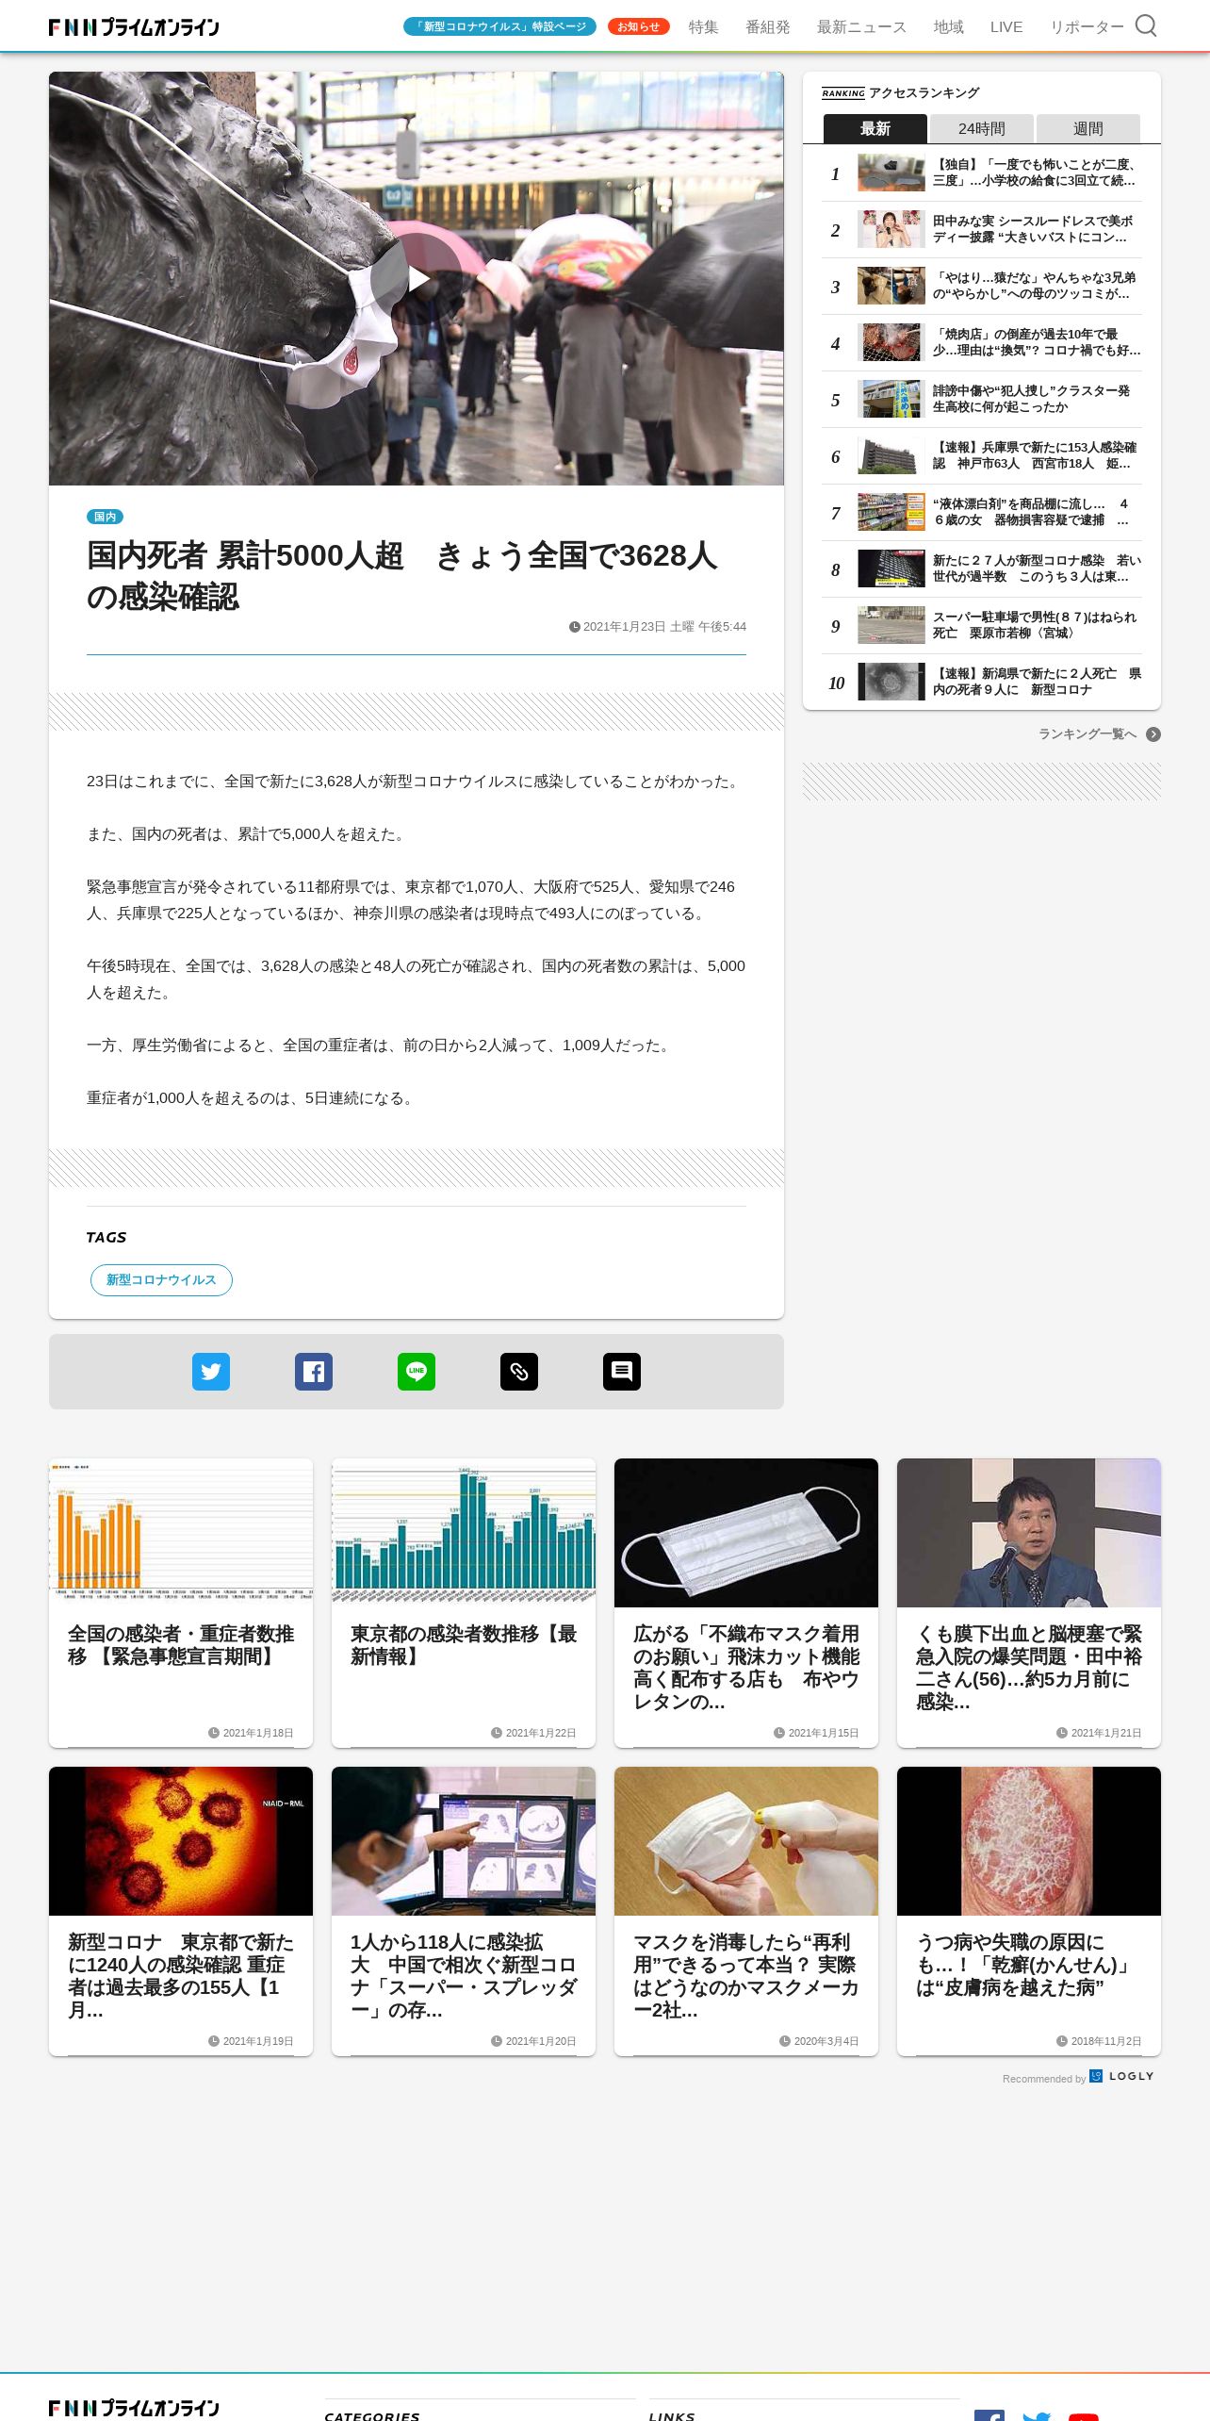Play the main article video
Image resolution: width=1210 pixels, height=2421 pixels.
click(x=417, y=279)
